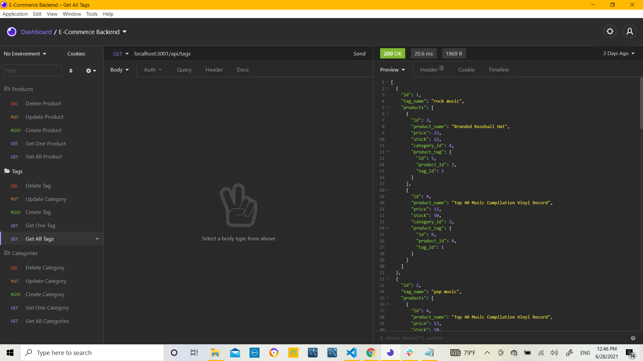Go to the Dashboard link

[36, 32]
